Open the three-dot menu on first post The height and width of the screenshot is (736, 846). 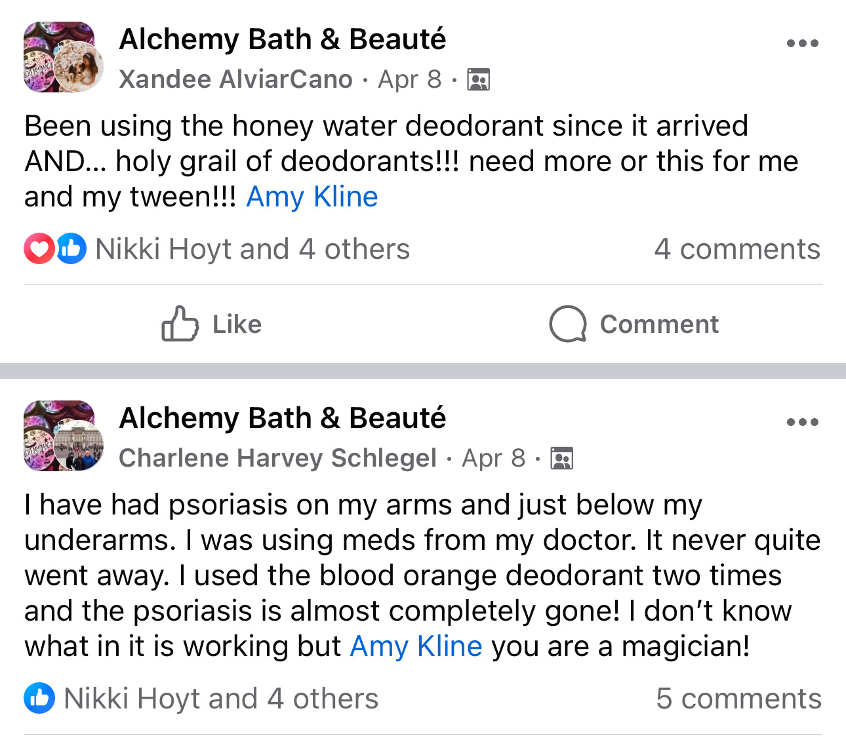[803, 43]
